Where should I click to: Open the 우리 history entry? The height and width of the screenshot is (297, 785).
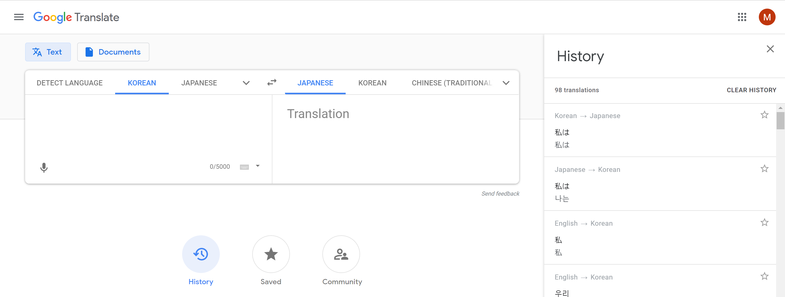coord(660,281)
